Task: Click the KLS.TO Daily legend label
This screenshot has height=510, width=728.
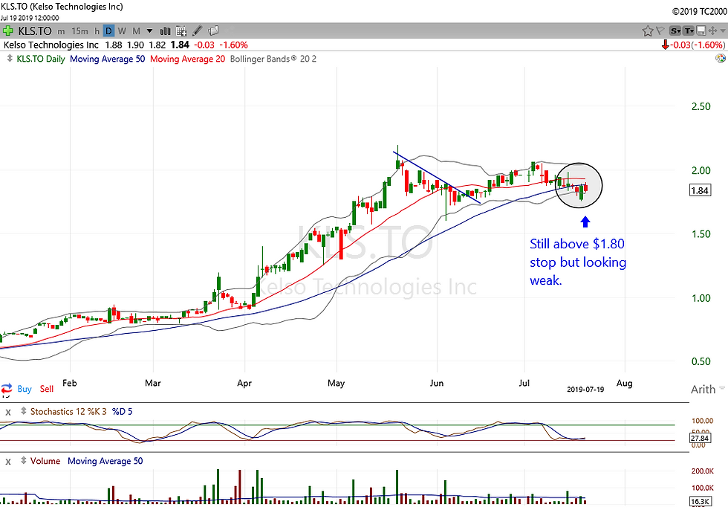Action: tap(41, 59)
